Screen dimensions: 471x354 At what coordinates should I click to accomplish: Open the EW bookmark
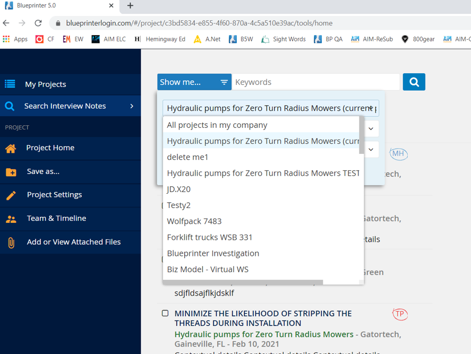73,39
